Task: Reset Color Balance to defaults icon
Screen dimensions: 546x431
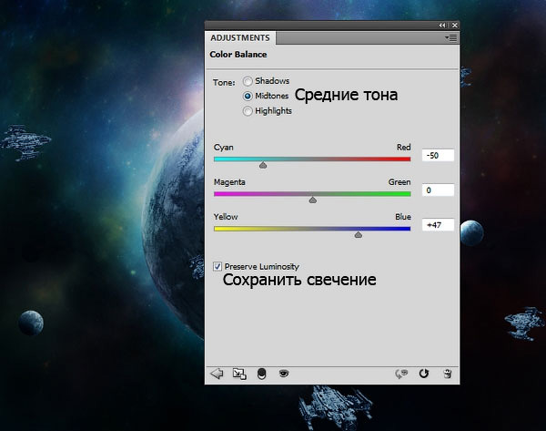Action: pos(424,373)
